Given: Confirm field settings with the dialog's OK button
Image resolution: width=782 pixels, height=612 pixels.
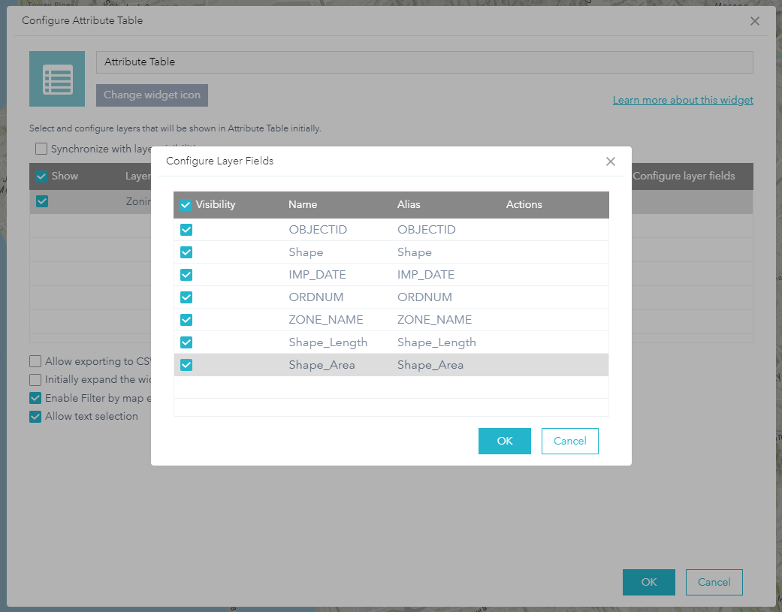Looking at the screenshot, I should pos(504,441).
